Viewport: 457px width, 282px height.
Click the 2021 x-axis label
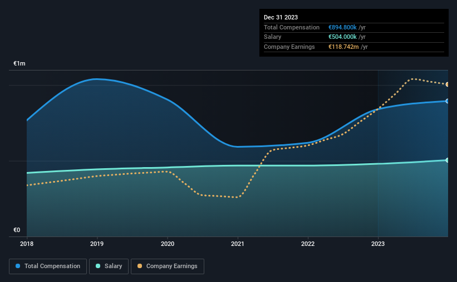click(x=238, y=244)
